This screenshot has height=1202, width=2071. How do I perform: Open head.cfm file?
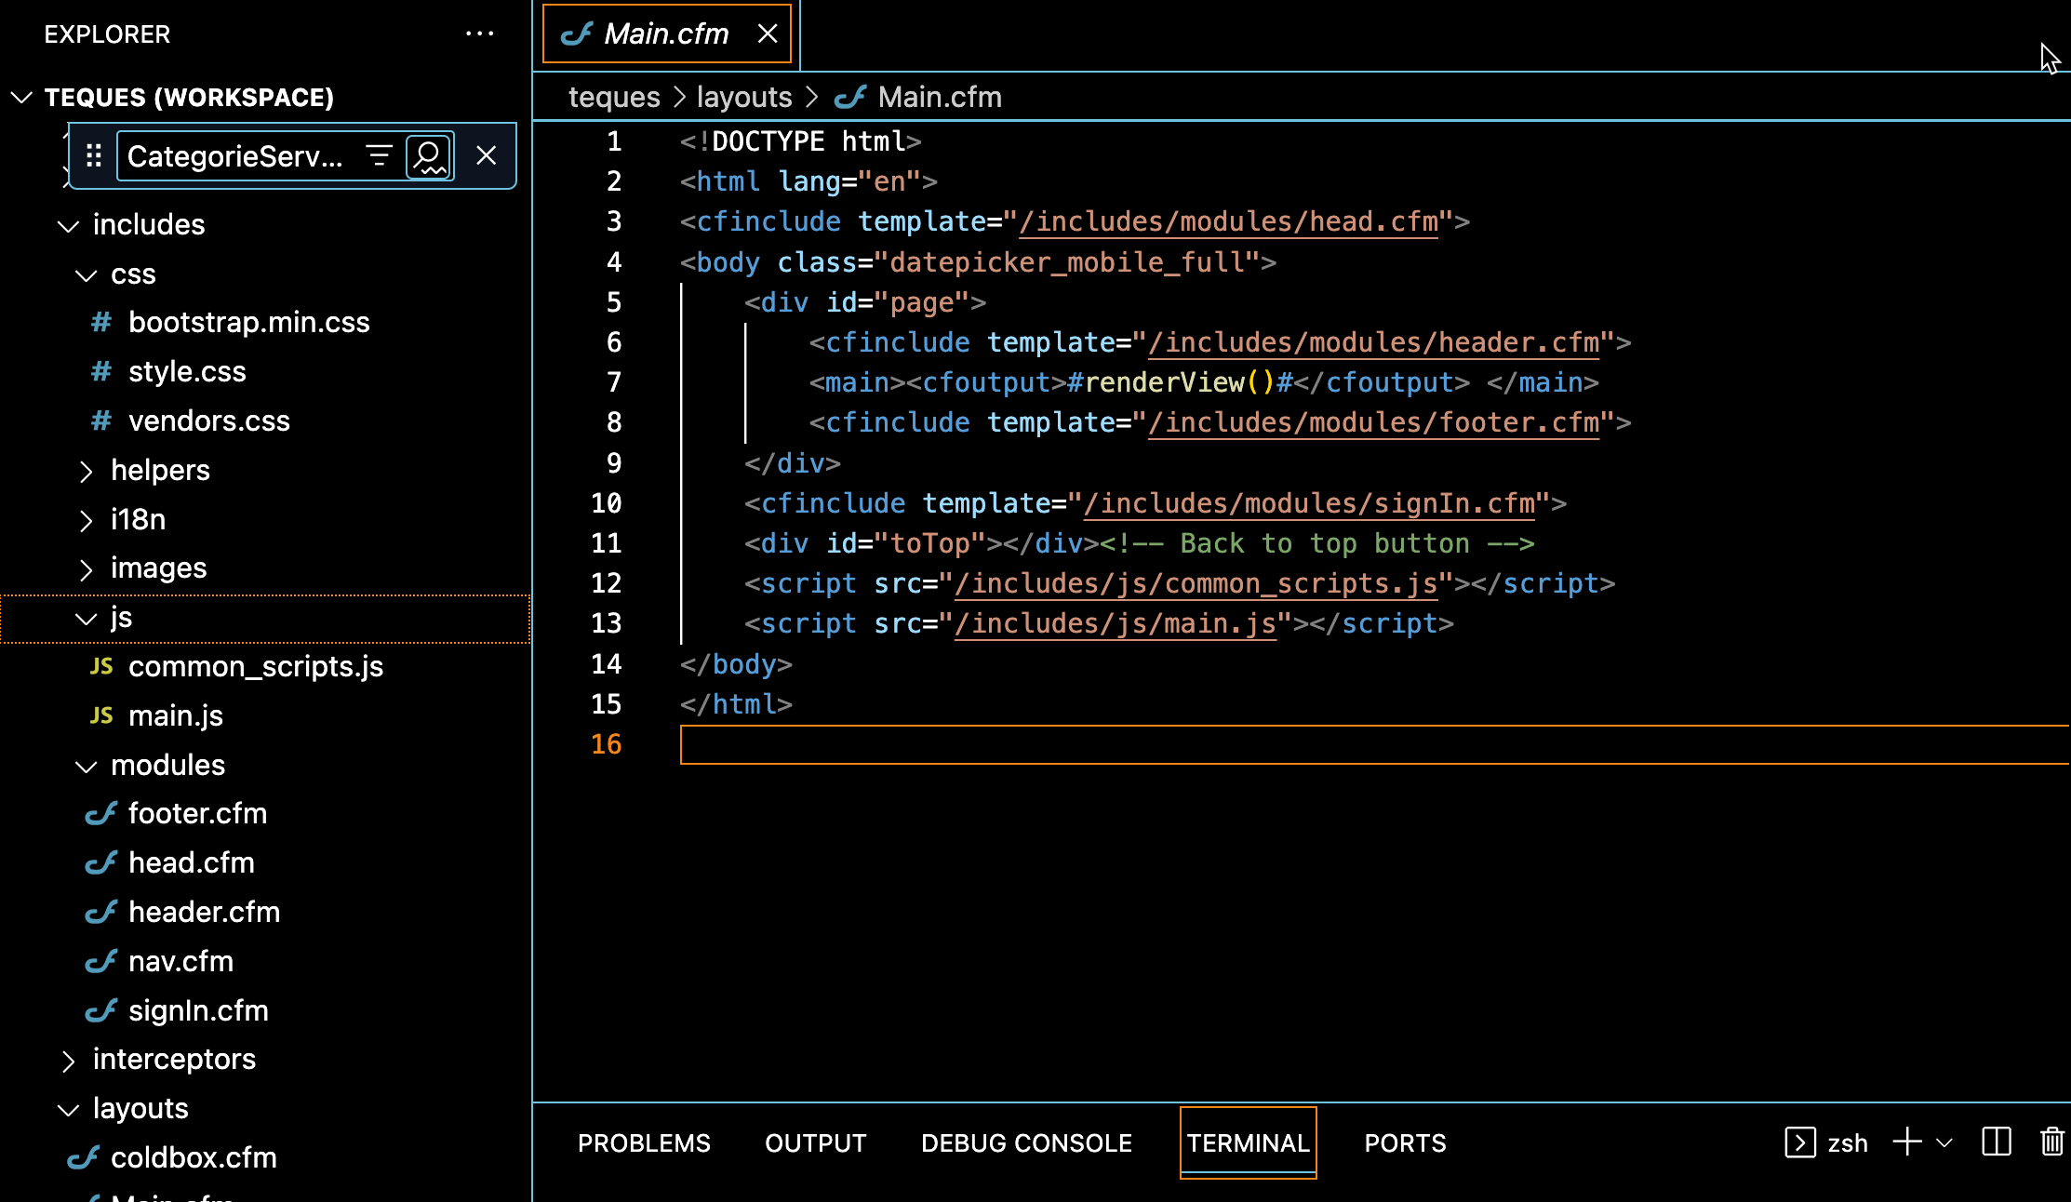point(191,863)
